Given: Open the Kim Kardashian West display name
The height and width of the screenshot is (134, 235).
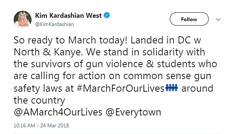Looking at the screenshot, I should 68,16.
